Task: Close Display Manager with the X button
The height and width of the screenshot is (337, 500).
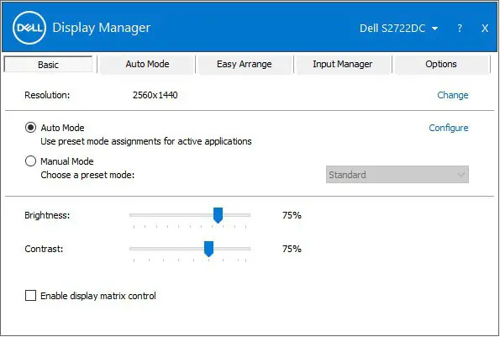Action: point(485,29)
